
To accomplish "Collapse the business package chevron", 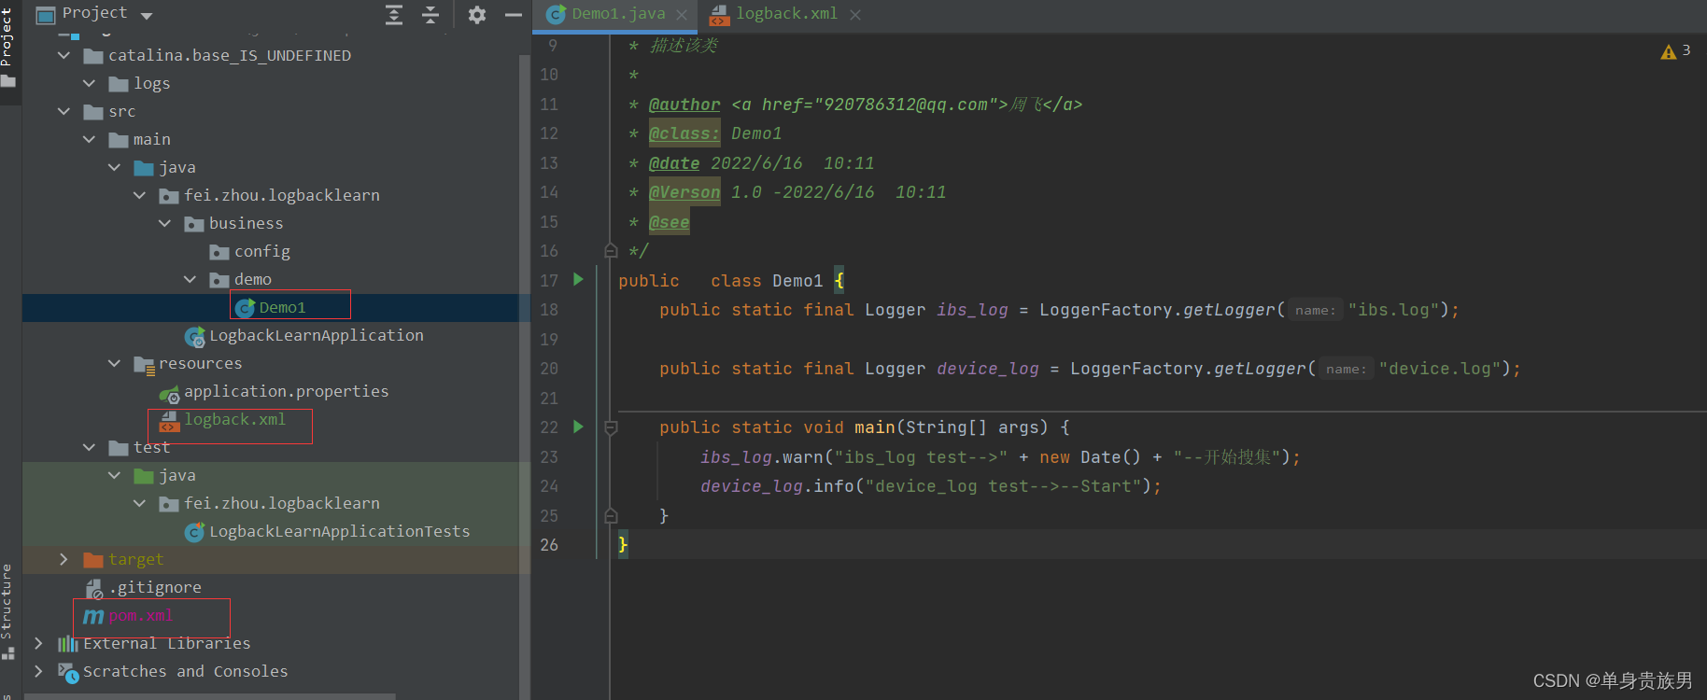I will coord(164,224).
